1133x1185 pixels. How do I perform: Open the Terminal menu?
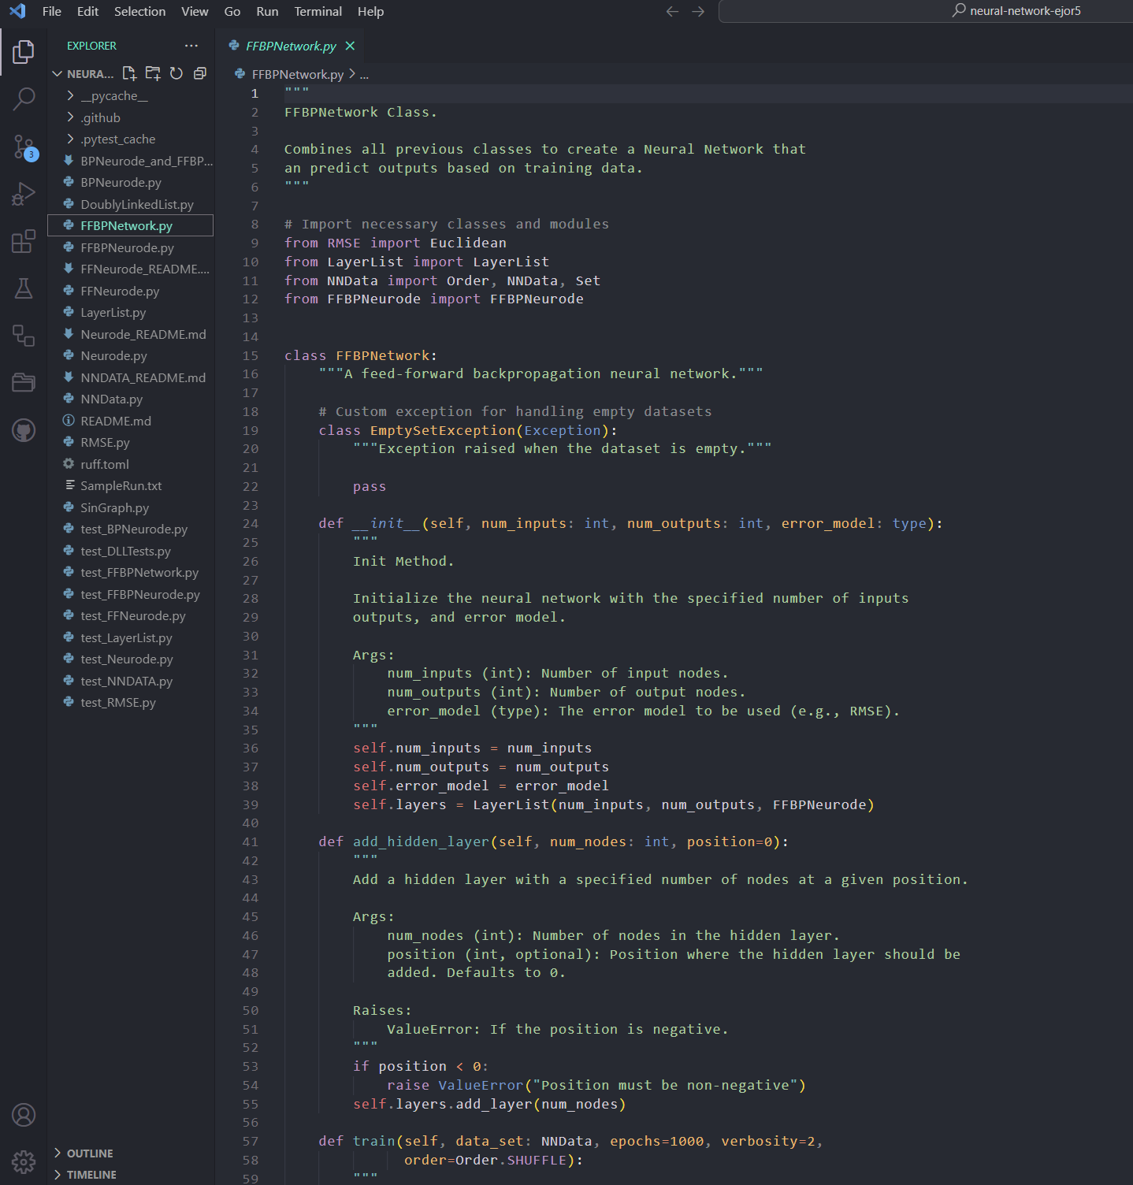point(318,11)
